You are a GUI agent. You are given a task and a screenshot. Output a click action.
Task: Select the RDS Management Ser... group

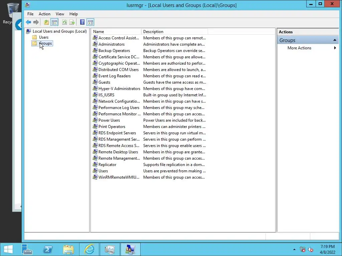click(x=119, y=139)
